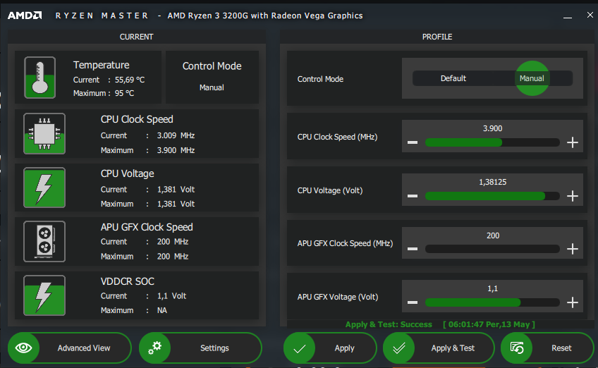Click 'APU GFX Voltage (Volt)' profile label
This screenshot has height=368, width=598.
(338, 297)
